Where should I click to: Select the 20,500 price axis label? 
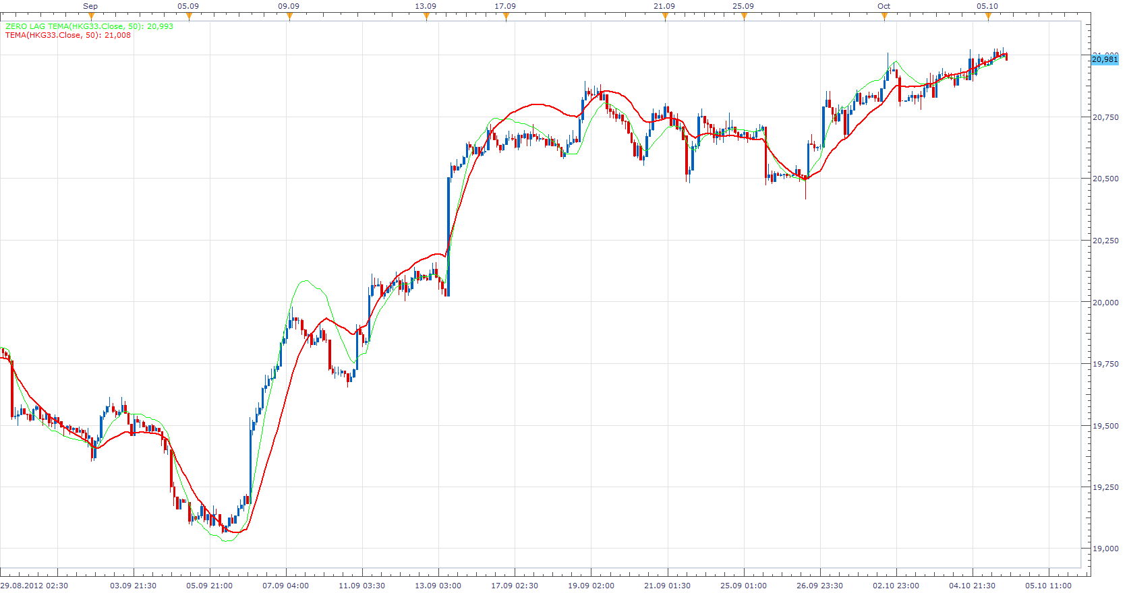[x=1105, y=179]
